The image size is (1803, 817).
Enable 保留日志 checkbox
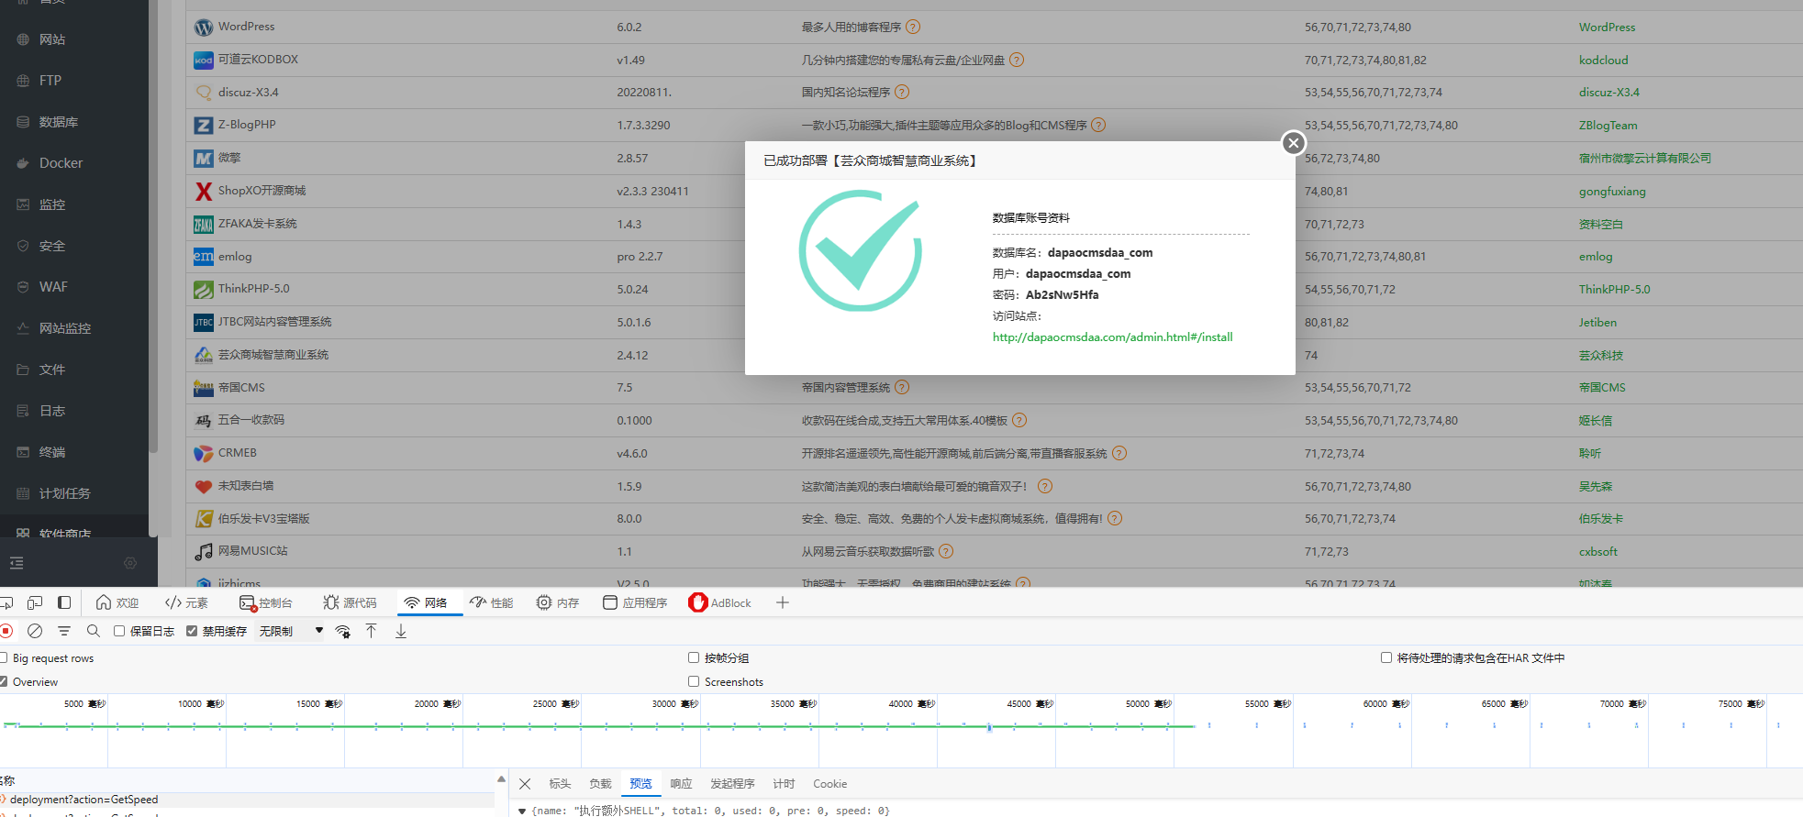119,631
